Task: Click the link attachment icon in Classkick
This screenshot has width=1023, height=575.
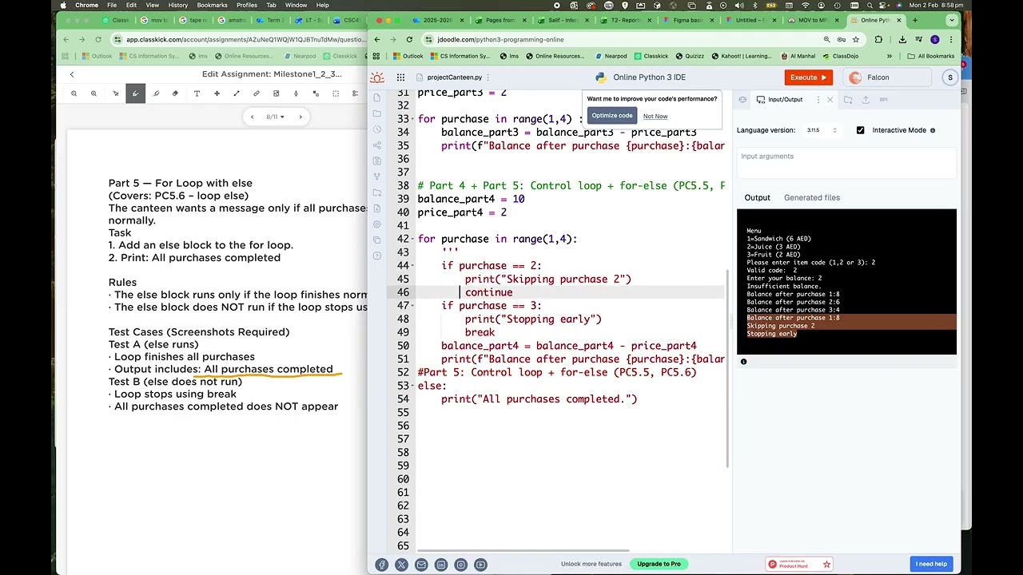Action: pyautogui.click(x=257, y=93)
